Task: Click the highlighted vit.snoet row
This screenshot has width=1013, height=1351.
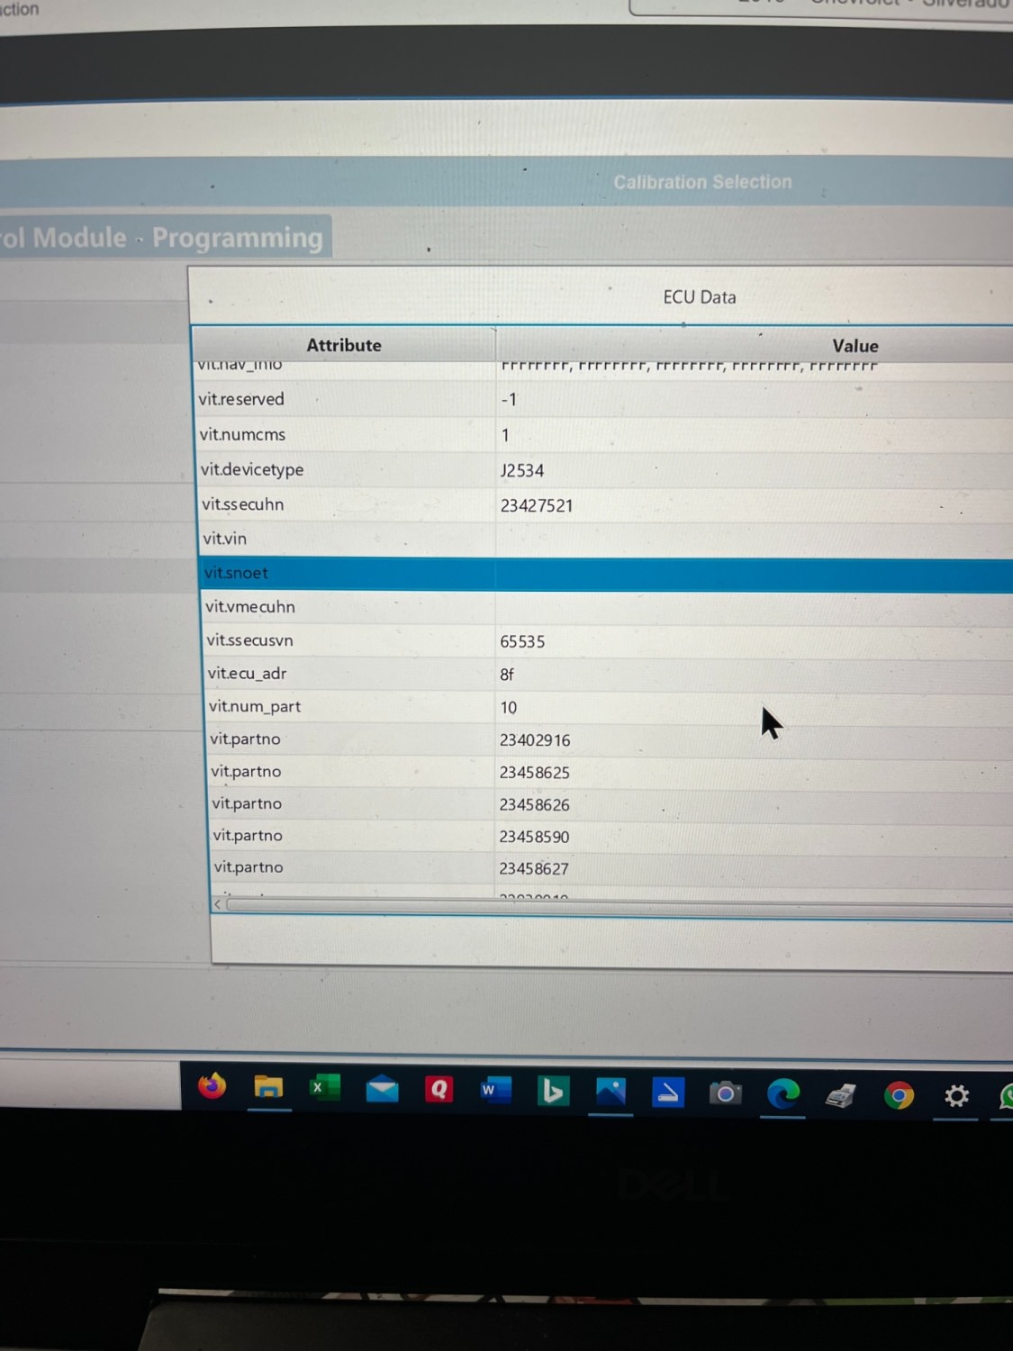Action: pyautogui.click(x=607, y=574)
